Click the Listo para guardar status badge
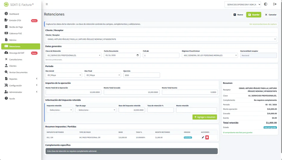The height and width of the screenshot is (160, 282). pos(270,127)
